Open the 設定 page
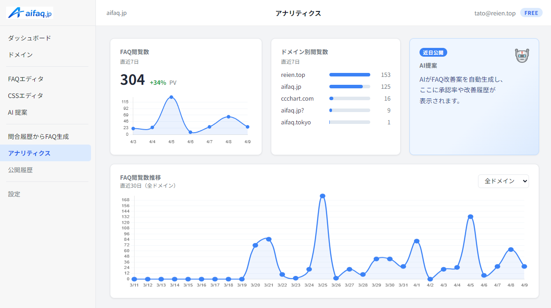This screenshot has height=308, width=551. [14, 194]
